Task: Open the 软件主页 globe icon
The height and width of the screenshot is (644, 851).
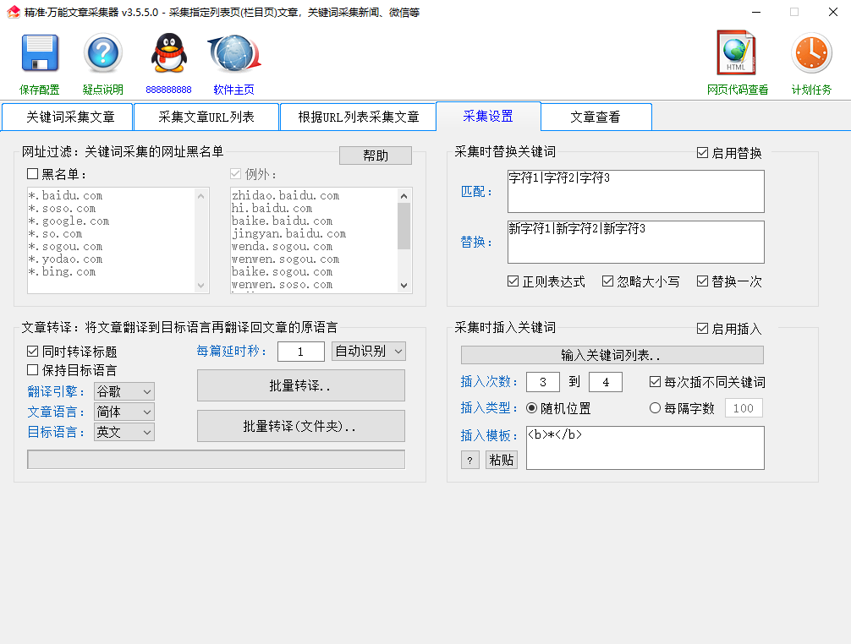Action: (233, 55)
